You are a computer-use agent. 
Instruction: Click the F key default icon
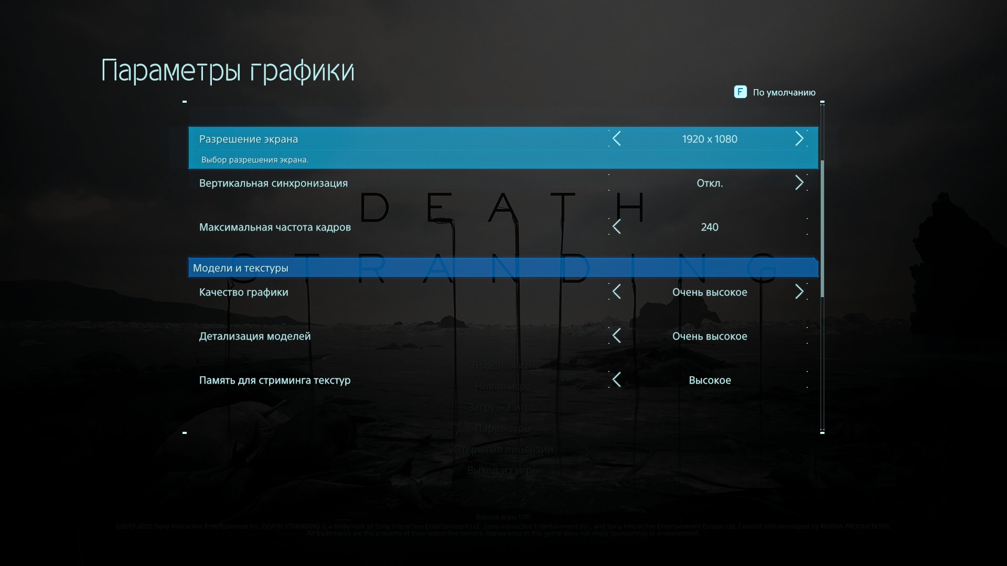click(740, 92)
